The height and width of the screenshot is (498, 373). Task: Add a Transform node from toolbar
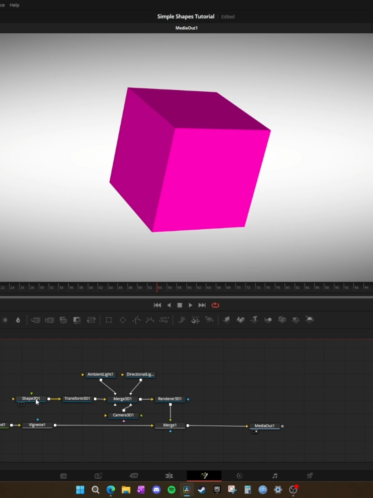click(91, 320)
